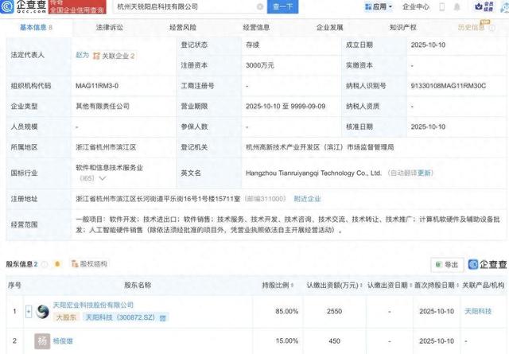Viewport: 509px width, 354px height.
Task: Toggle the orange circle option beside 股东信息
Action: pyautogui.click(x=58, y=264)
